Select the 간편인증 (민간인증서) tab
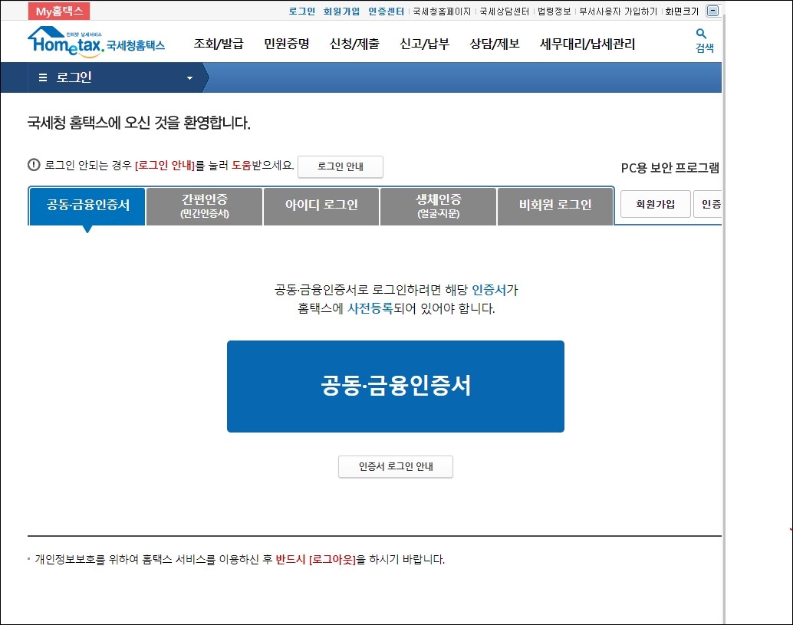The image size is (793, 625). click(x=205, y=206)
